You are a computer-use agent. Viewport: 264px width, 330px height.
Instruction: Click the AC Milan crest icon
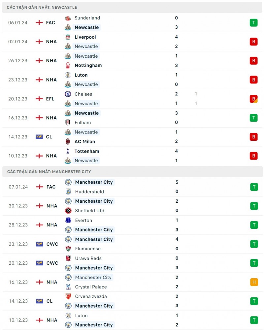click(x=68, y=141)
